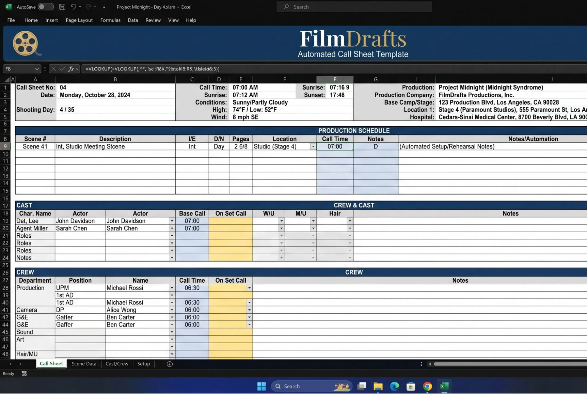Viewport: 587px width, 394px height.
Task: Click the Save icon in title bar
Action: 62,7
